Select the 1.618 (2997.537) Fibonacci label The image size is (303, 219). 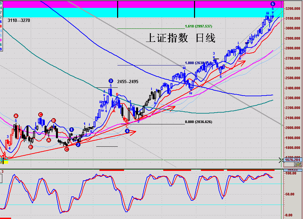coord(199,26)
